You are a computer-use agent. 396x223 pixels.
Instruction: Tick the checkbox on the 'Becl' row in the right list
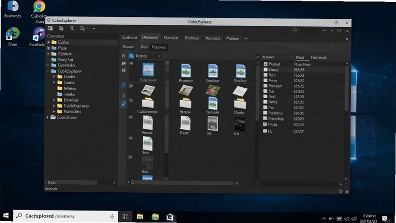point(265,96)
